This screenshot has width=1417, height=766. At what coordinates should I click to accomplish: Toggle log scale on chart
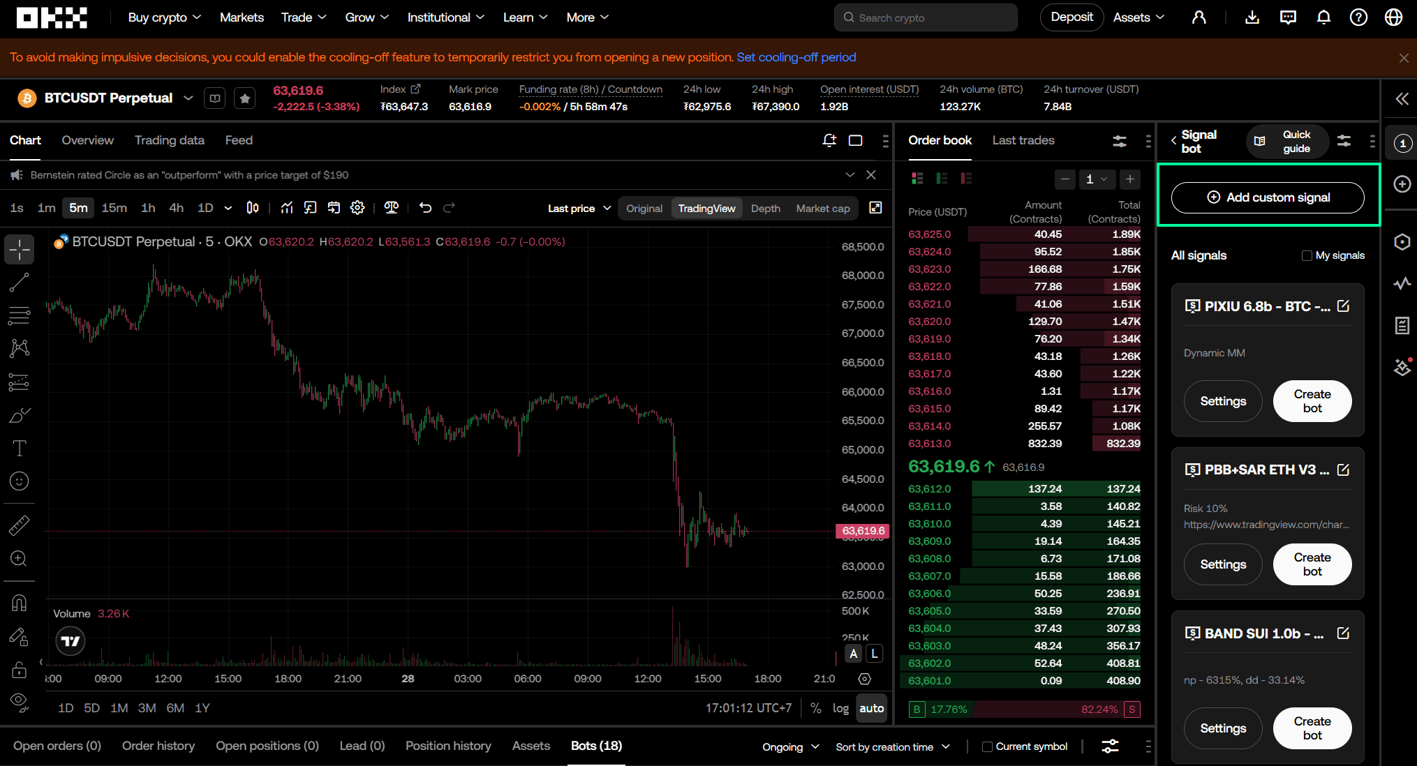(x=840, y=708)
